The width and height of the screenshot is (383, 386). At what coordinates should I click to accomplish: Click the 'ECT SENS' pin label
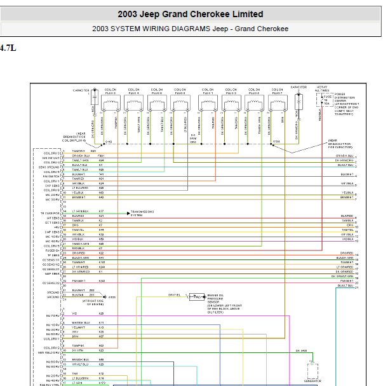52,223
